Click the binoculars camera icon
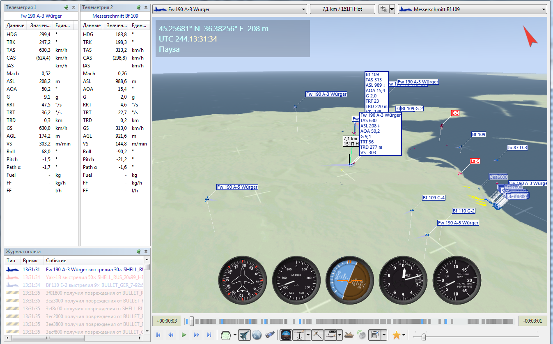Image resolution: width=553 pixels, height=344 pixels. pos(269,335)
